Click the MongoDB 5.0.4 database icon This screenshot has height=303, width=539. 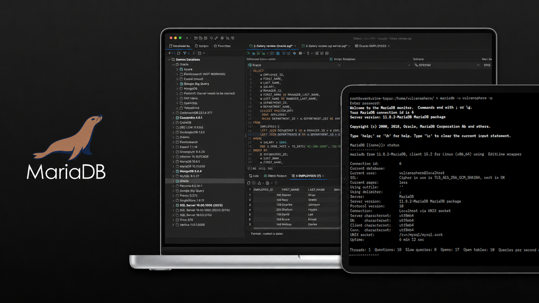click(177, 171)
